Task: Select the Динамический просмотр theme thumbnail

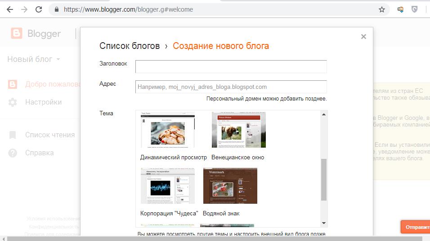Action: 168,130
